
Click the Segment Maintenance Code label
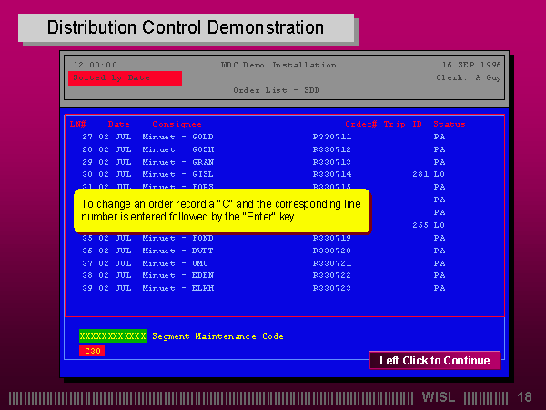click(217, 336)
